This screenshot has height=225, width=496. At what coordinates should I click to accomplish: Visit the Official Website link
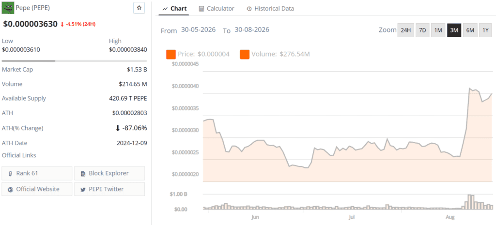37,189
